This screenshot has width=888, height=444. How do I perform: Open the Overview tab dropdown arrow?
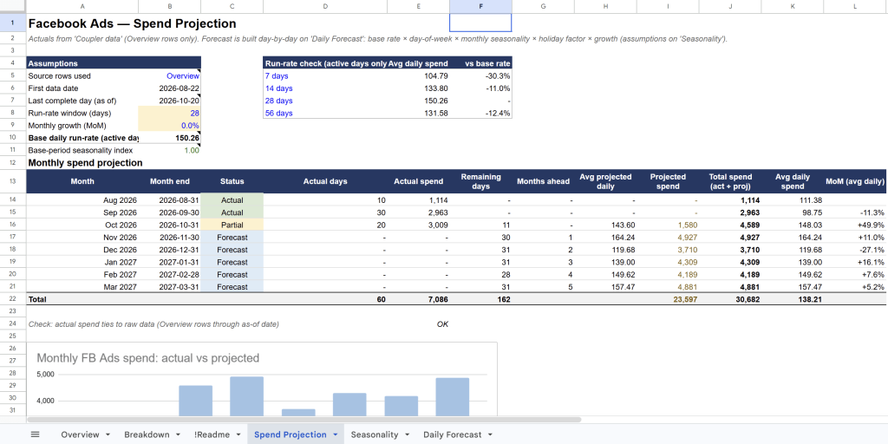click(x=107, y=434)
